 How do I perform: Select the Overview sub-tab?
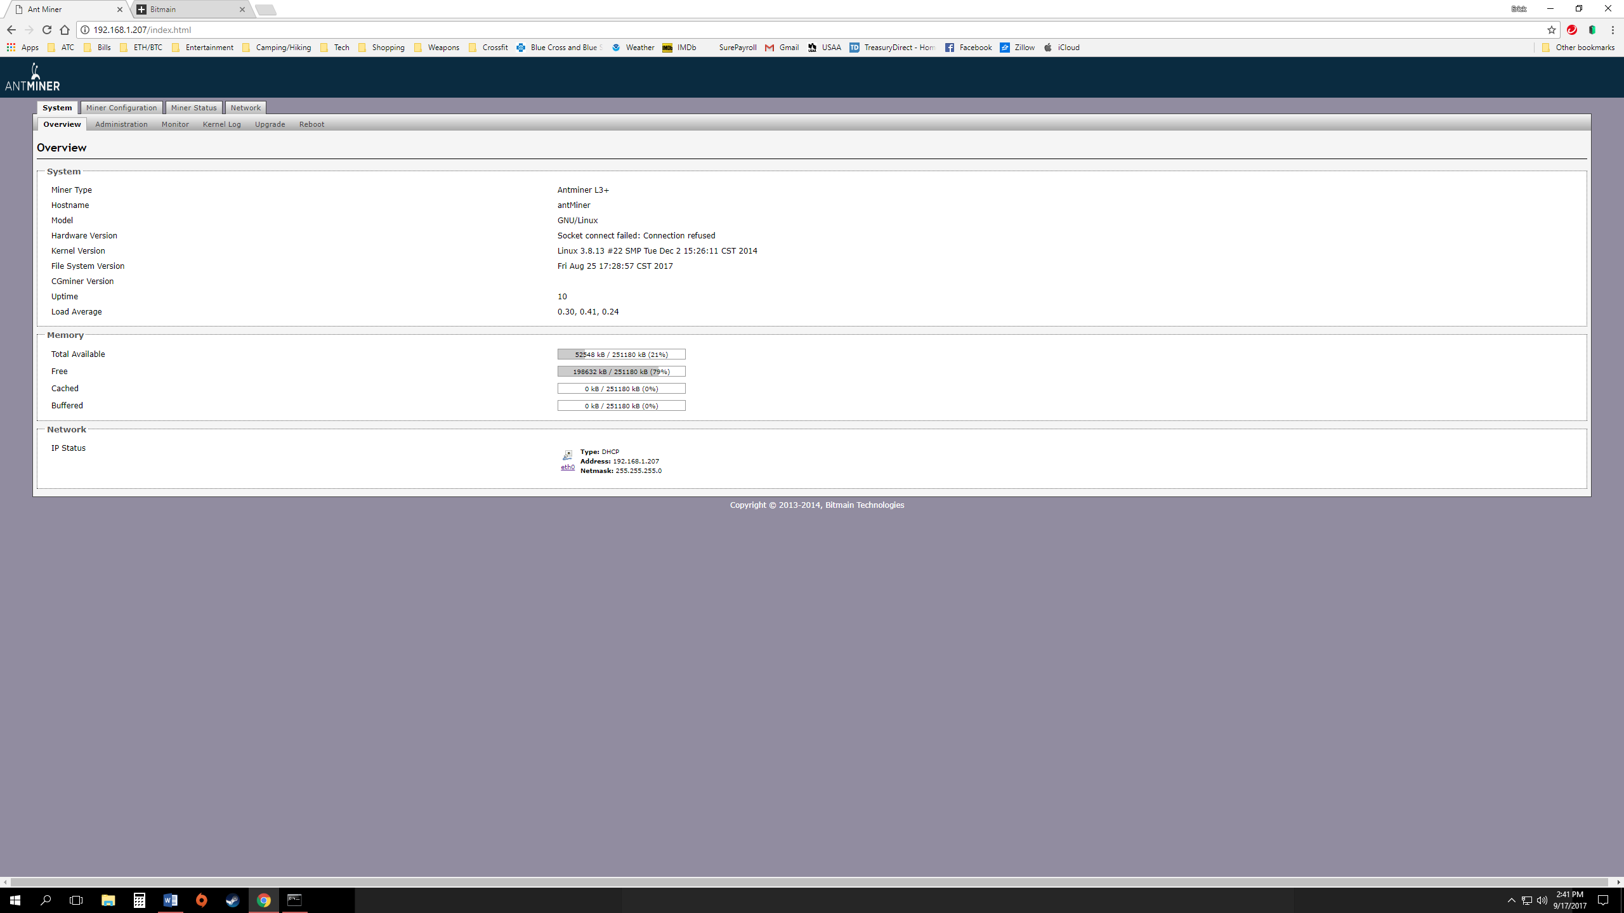tap(62, 124)
